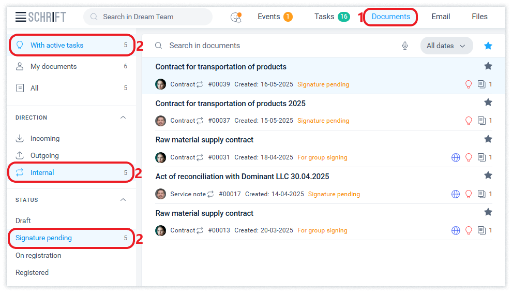Select the Incoming direction filter

[44, 138]
